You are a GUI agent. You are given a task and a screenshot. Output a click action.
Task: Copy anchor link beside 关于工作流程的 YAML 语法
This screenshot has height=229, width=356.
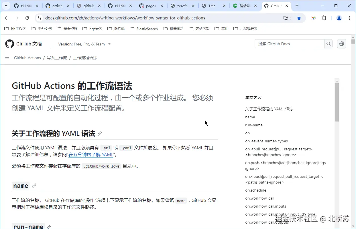100,134
